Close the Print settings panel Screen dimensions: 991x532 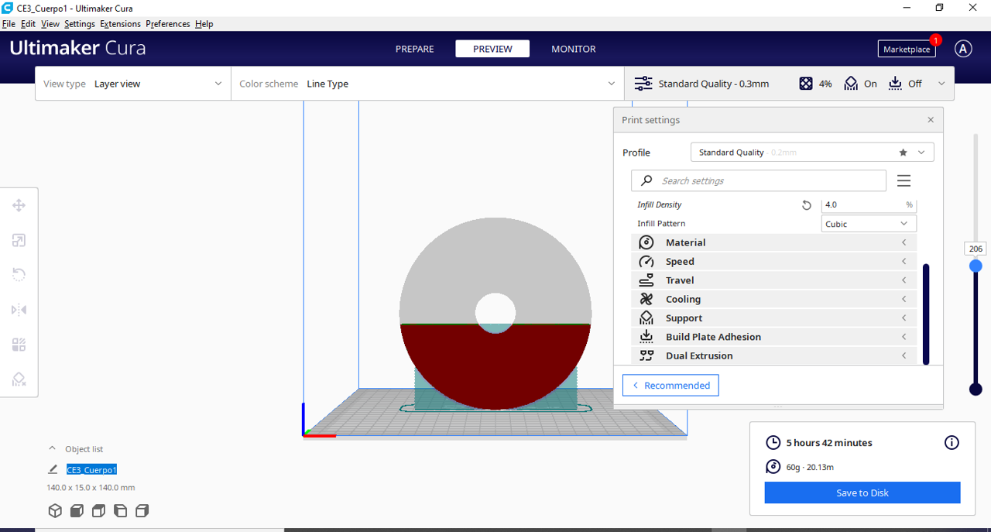coord(931,120)
